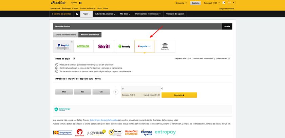This screenshot has width=285, height=138.
Task: Choose the €100 quick amount
Action: [x=64, y=92]
